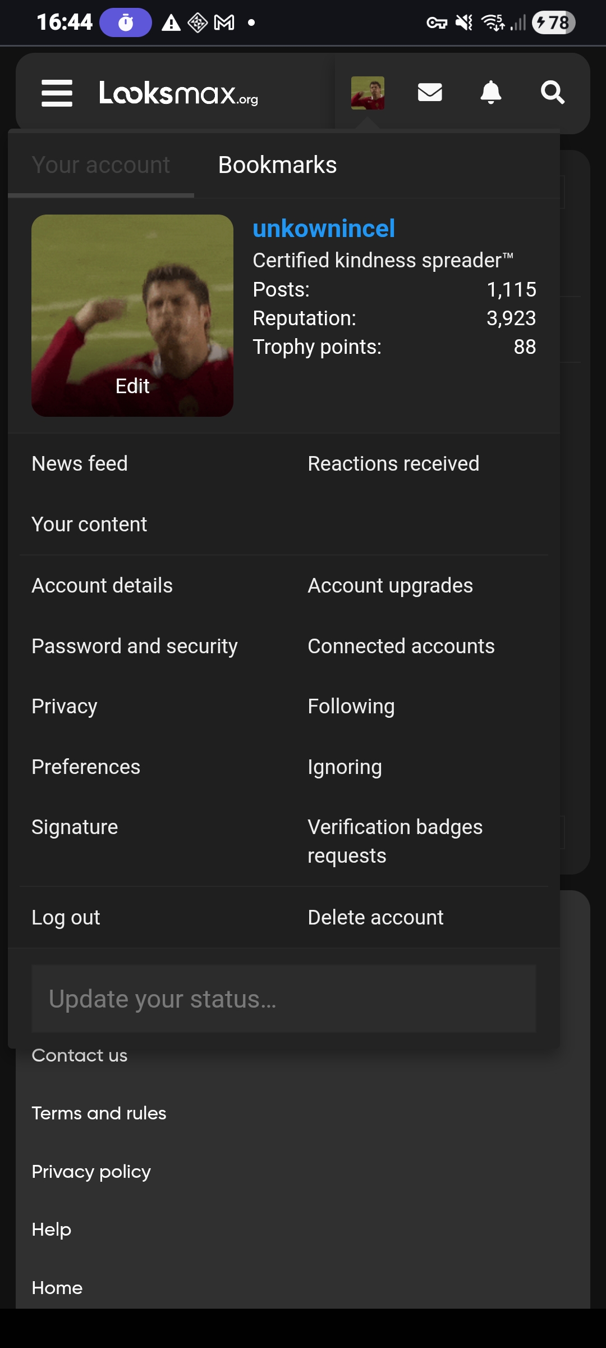Viewport: 606px width, 1348px height.
Task: Tap the small profile avatar in header
Action: point(368,93)
